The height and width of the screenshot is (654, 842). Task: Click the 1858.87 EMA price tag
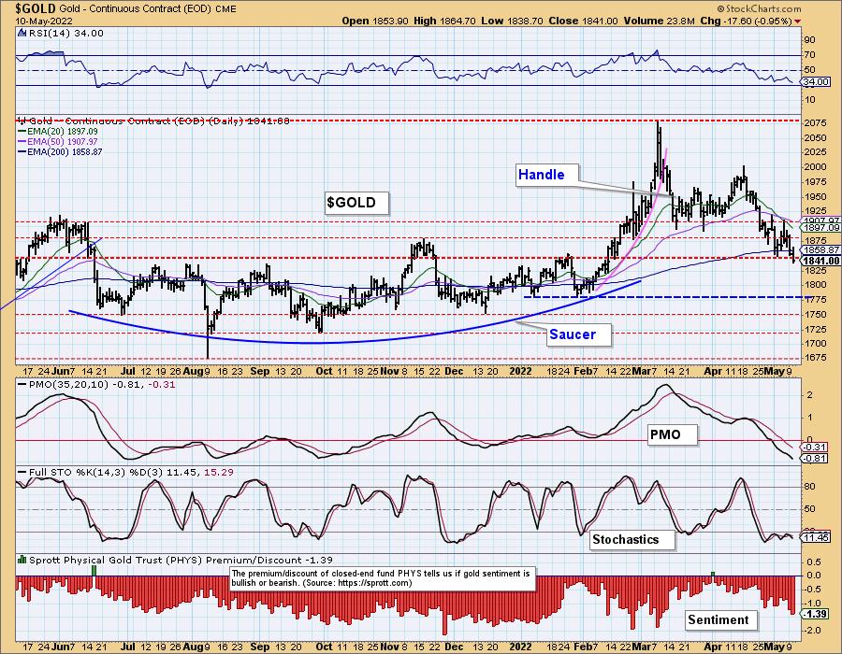tap(820, 250)
